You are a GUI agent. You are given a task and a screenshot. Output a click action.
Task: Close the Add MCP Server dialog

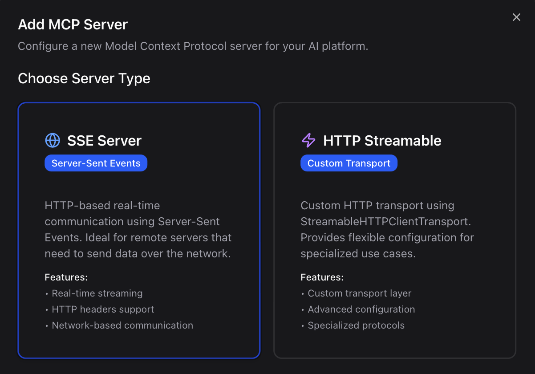point(516,17)
